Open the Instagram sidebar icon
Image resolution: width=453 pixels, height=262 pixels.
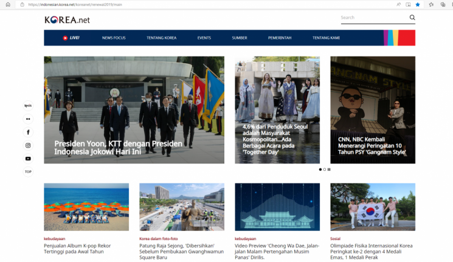28,145
